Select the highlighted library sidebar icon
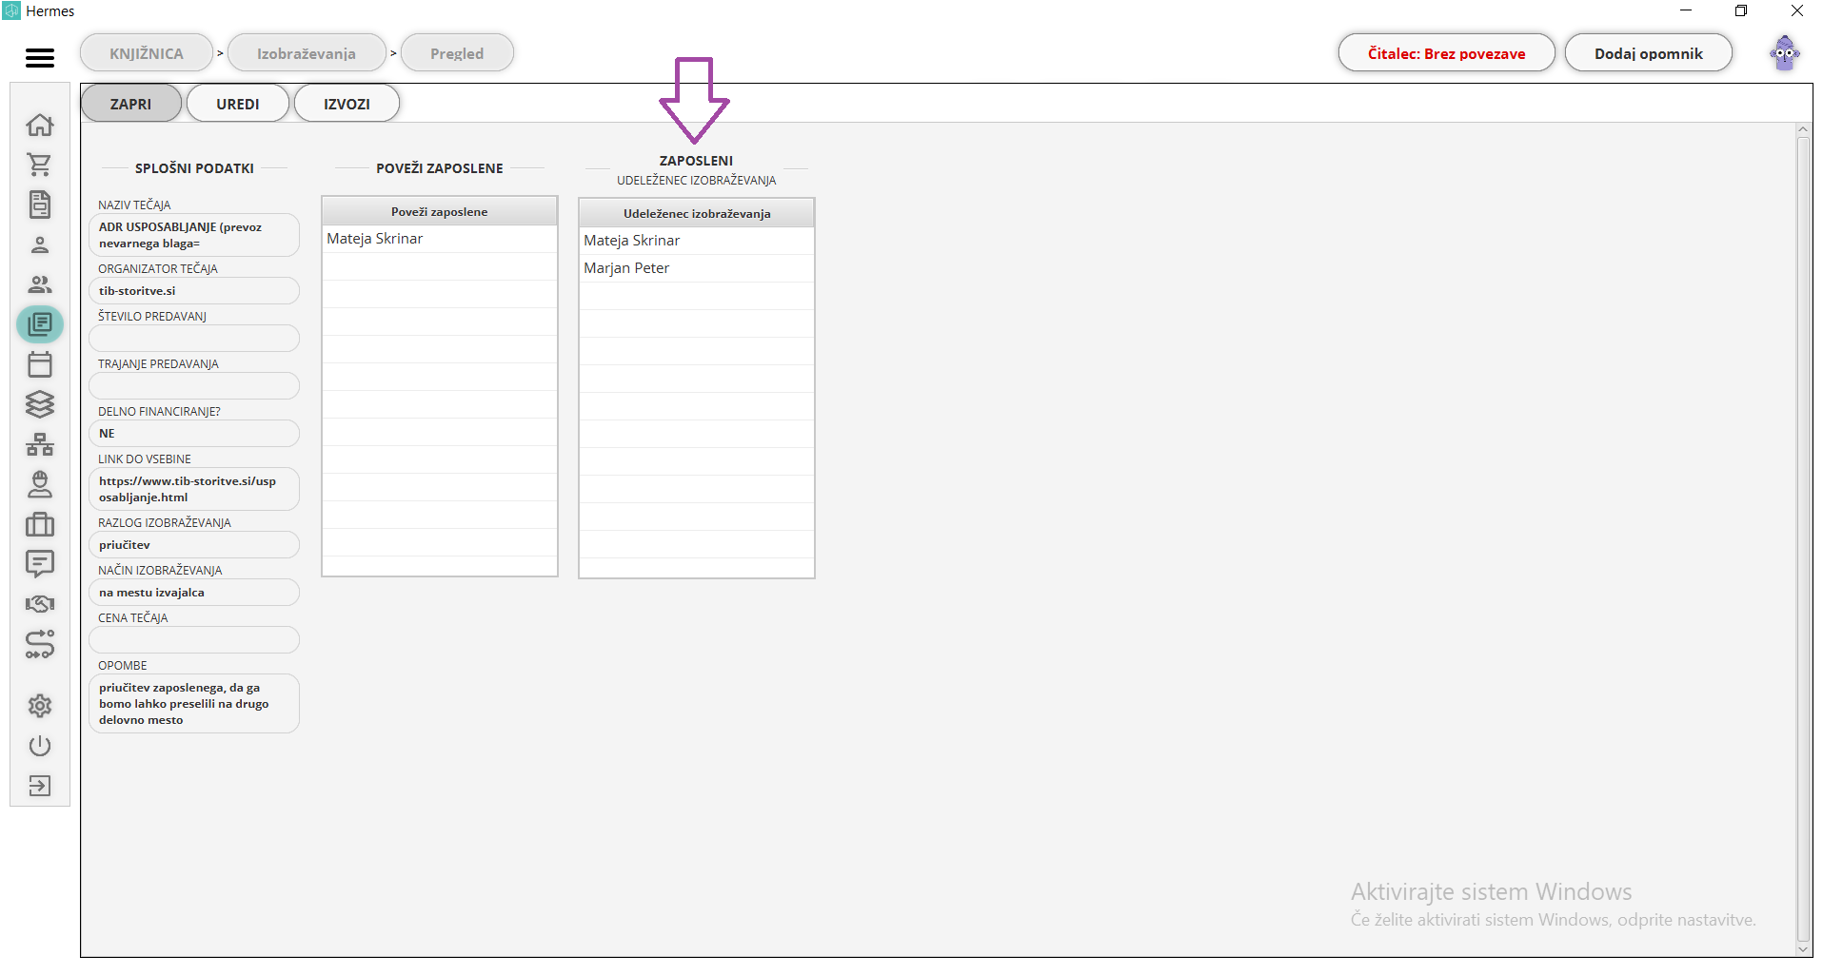Viewport: 1823px width, 976px height. 40,324
